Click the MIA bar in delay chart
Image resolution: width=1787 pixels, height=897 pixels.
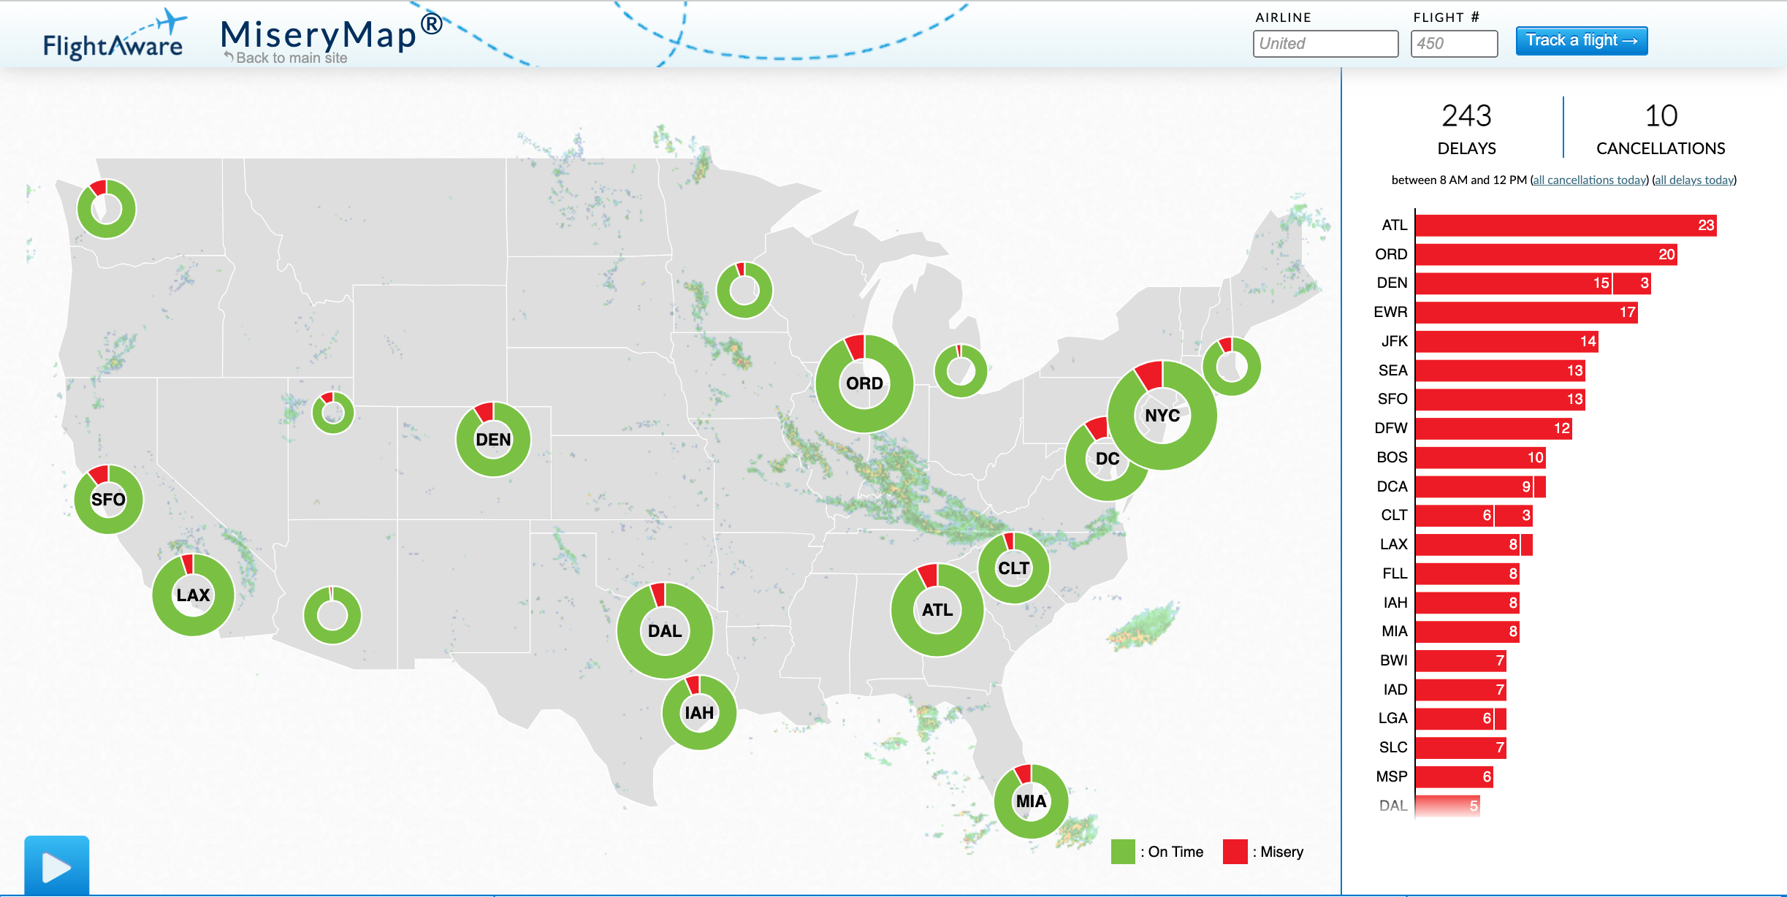[x=1468, y=632]
